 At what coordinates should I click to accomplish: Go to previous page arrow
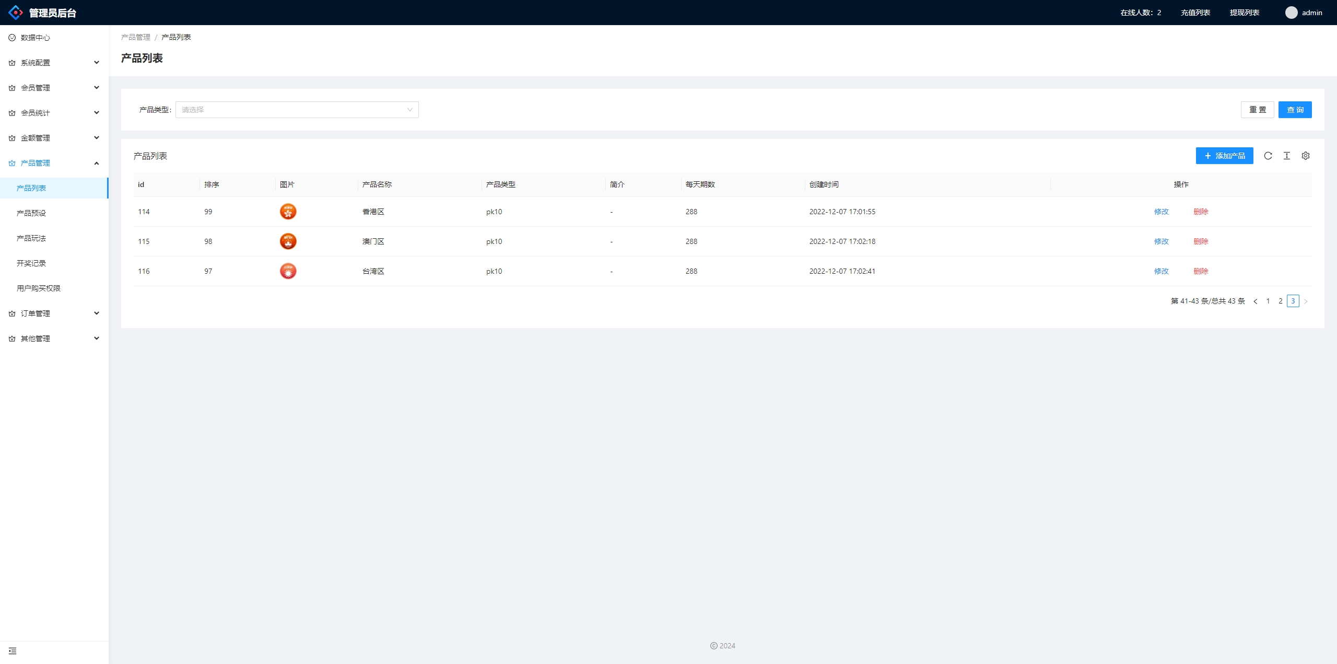point(1255,301)
